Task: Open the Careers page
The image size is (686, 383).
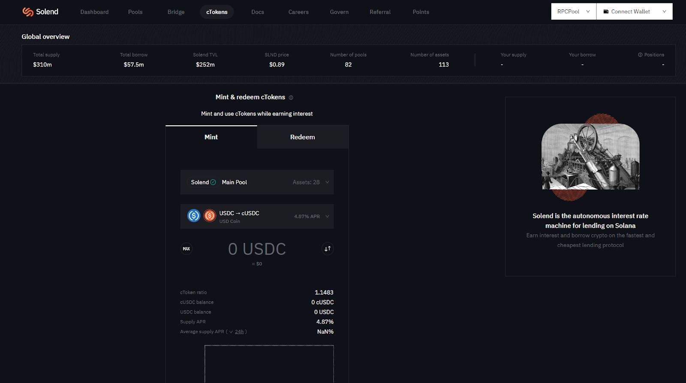Action: (x=298, y=12)
